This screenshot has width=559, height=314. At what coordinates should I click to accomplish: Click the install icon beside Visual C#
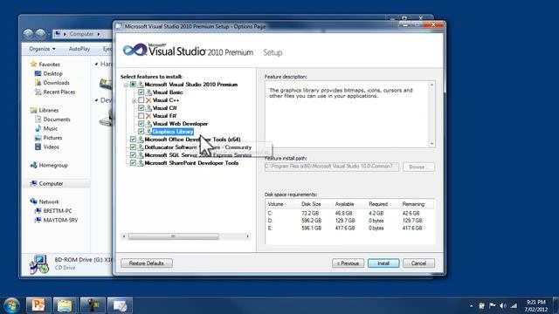(x=148, y=108)
